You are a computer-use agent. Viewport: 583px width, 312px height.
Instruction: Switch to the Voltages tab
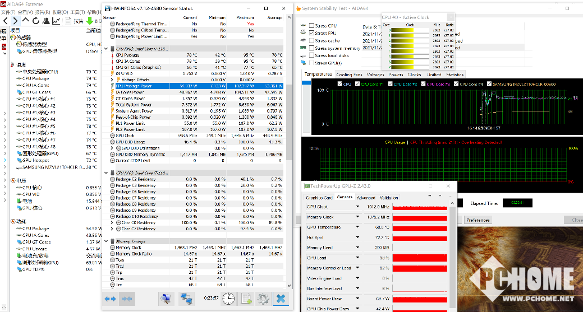[x=375, y=74]
